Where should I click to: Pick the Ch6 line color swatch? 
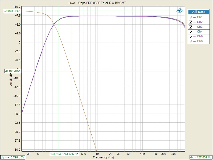tap(195, 41)
